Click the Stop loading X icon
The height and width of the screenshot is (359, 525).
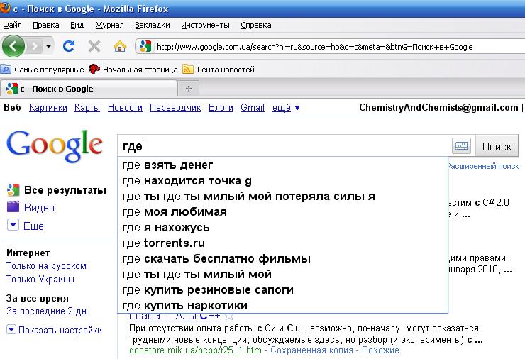tap(94, 47)
